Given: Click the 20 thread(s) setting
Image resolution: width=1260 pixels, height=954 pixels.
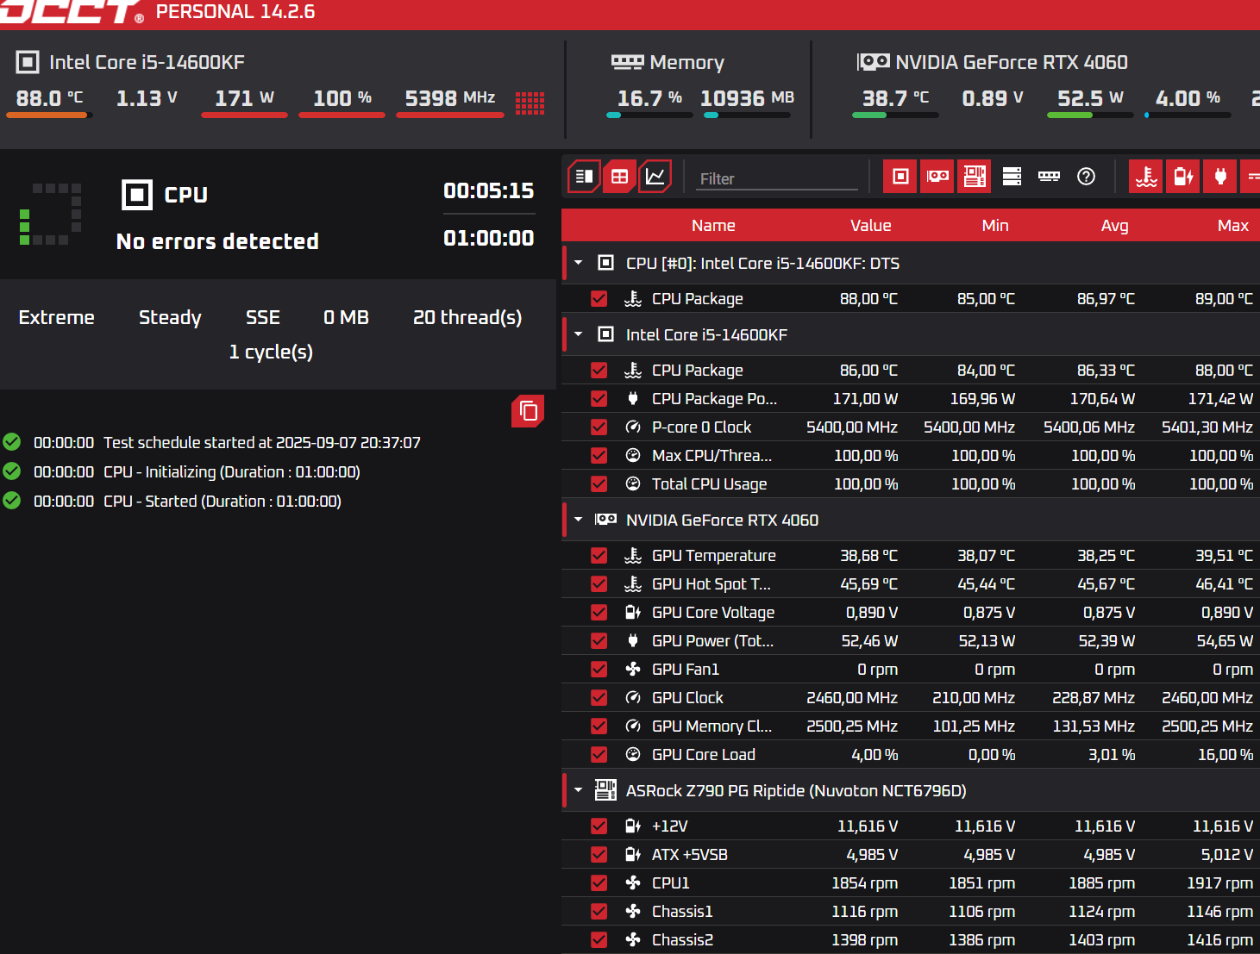Looking at the screenshot, I should [x=467, y=317].
